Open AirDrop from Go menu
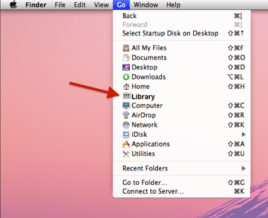This screenshot has height=218, width=268. tap(182, 115)
